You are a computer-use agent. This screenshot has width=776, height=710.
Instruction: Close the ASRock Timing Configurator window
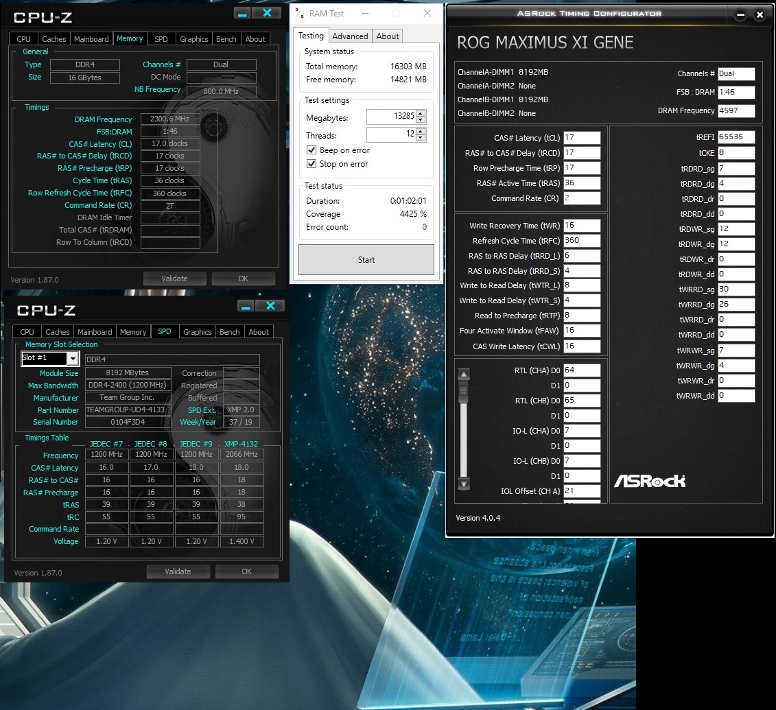pos(760,15)
